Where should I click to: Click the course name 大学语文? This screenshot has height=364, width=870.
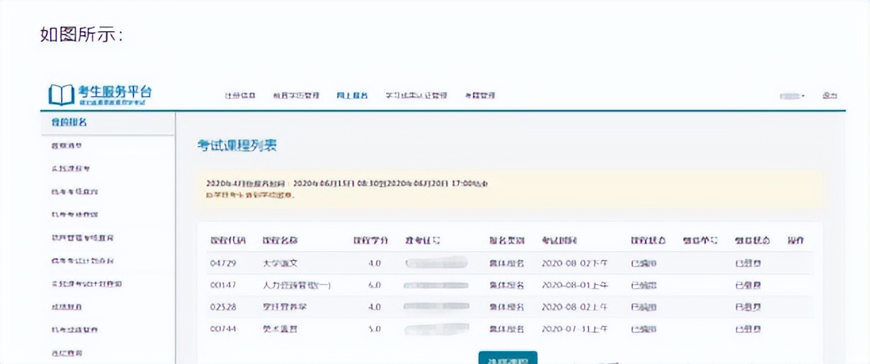coord(280,263)
